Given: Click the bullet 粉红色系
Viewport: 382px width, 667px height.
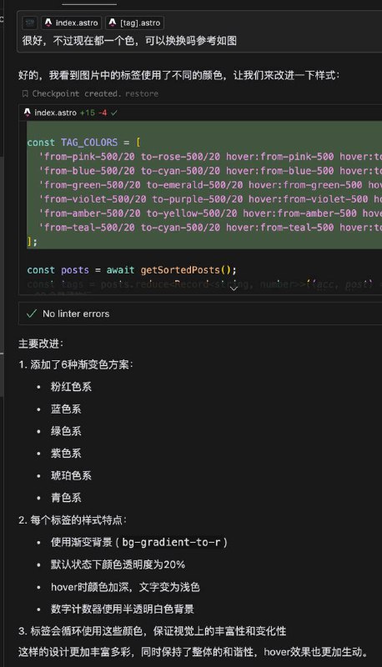Looking at the screenshot, I should click(x=71, y=387).
